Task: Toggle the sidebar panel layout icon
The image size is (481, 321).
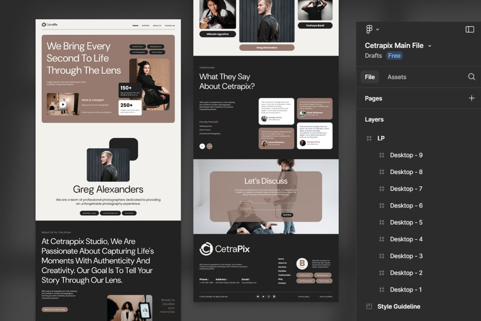Action: coord(470,29)
